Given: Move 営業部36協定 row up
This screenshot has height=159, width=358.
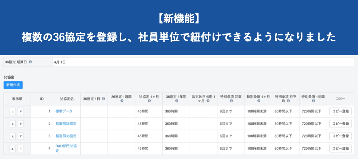Looking at the screenshot, I should click(13, 124).
